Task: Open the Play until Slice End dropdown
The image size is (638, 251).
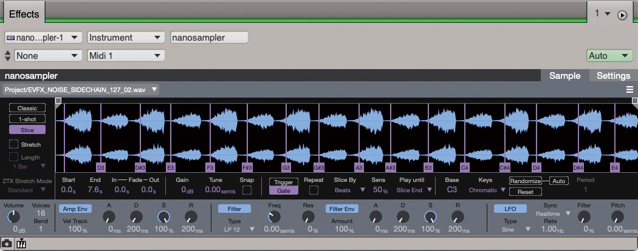Action: click(x=414, y=190)
